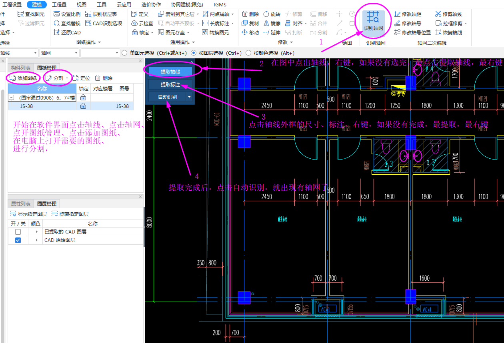Select the 移动 move tool
504x343 pixels.
coord(250,32)
